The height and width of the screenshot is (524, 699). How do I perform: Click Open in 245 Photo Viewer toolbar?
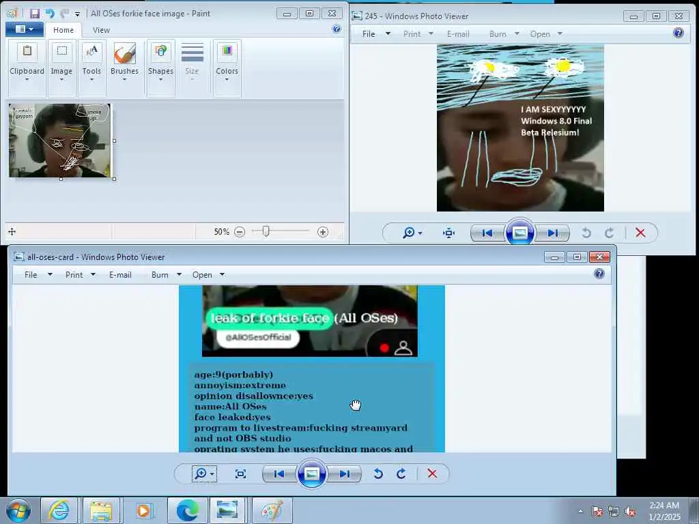[540, 34]
